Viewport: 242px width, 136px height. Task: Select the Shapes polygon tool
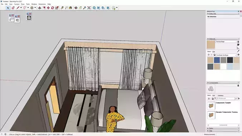[32, 8]
